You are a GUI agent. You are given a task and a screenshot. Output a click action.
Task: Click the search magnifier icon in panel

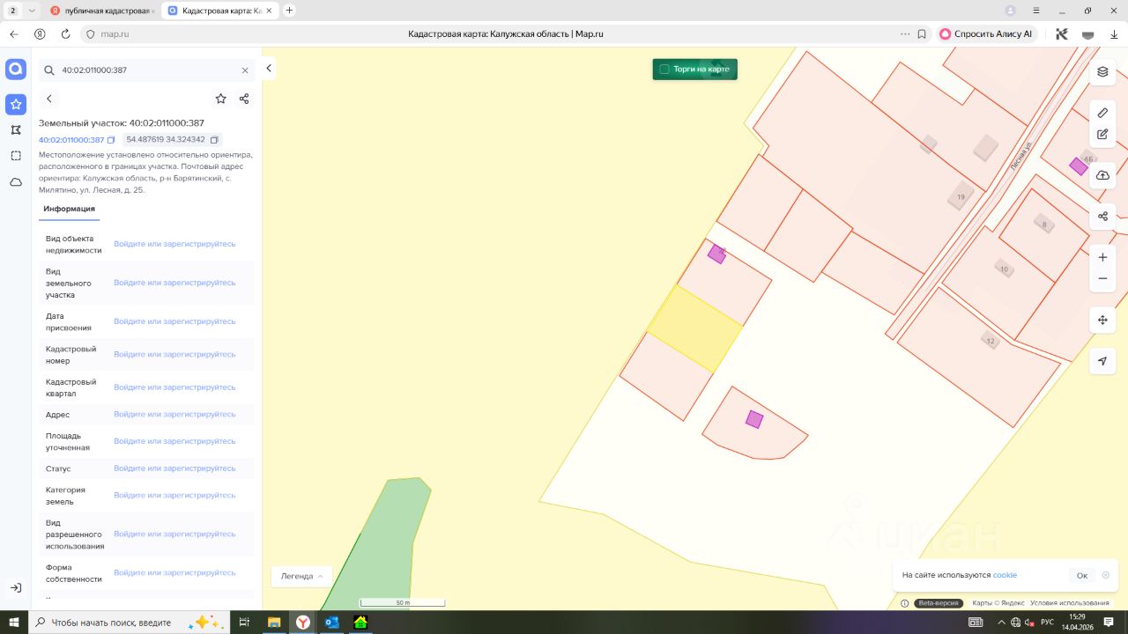[49, 70]
